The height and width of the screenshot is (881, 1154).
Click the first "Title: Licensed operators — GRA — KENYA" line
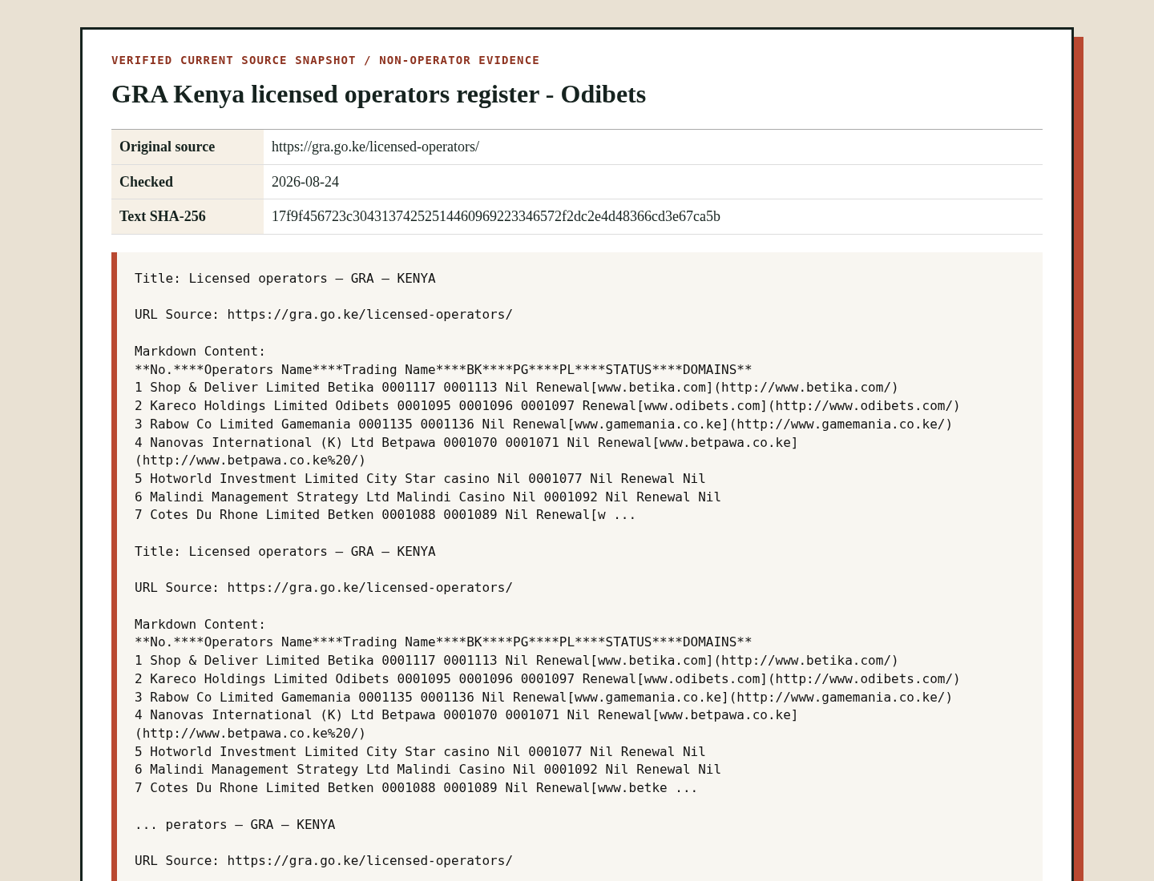(285, 279)
